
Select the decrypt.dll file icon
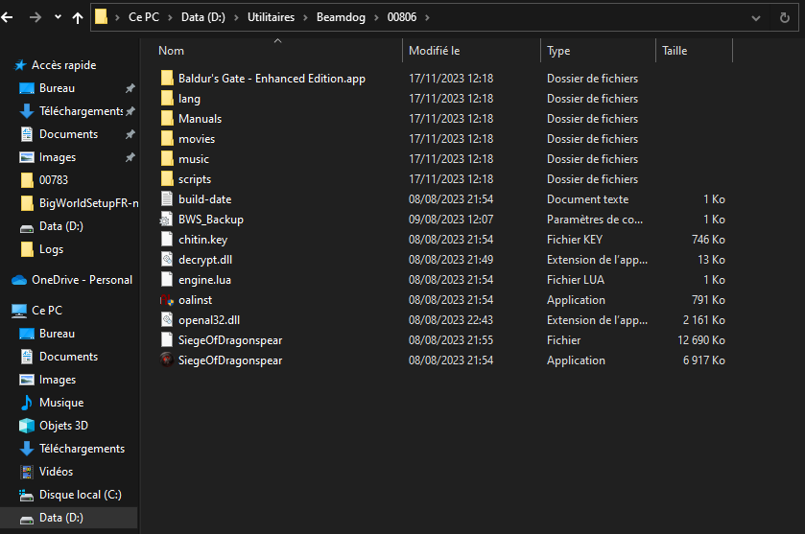coord(167,260)
